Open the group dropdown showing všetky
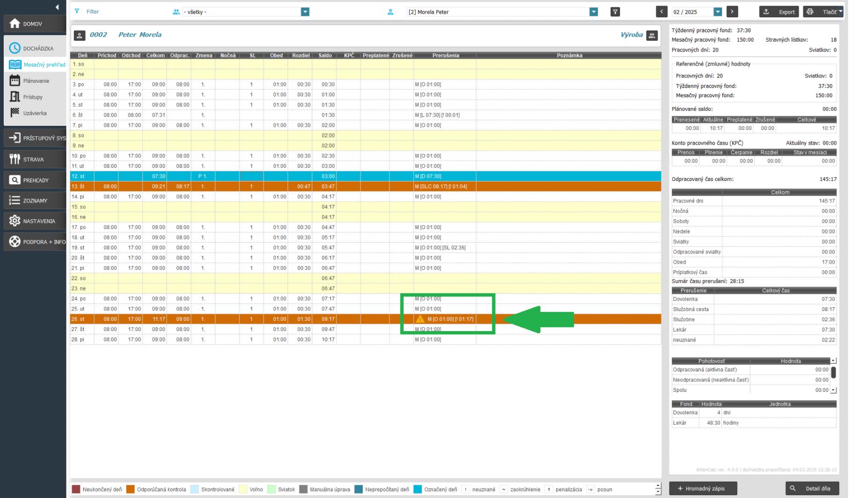849x498 pixels. (x=305, y=12)
